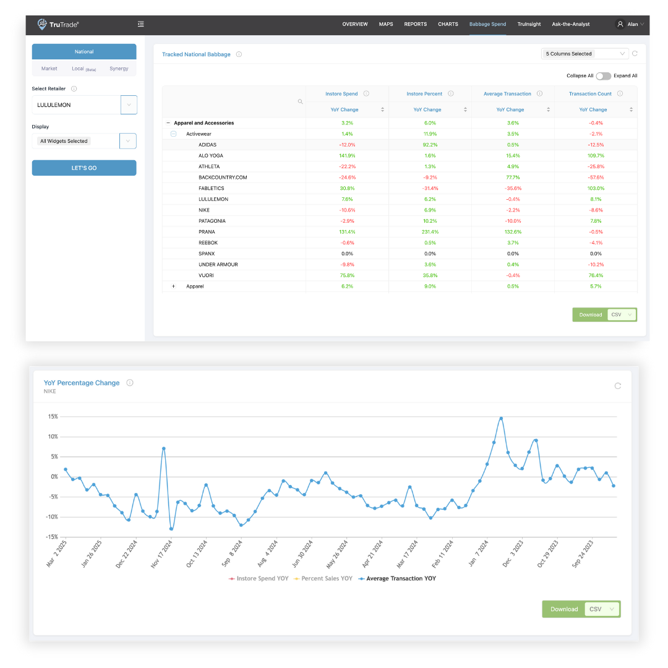The width and height of the screenshot is (668, 668).
Task: Click the table search magnifier icon
Action: 301,101
